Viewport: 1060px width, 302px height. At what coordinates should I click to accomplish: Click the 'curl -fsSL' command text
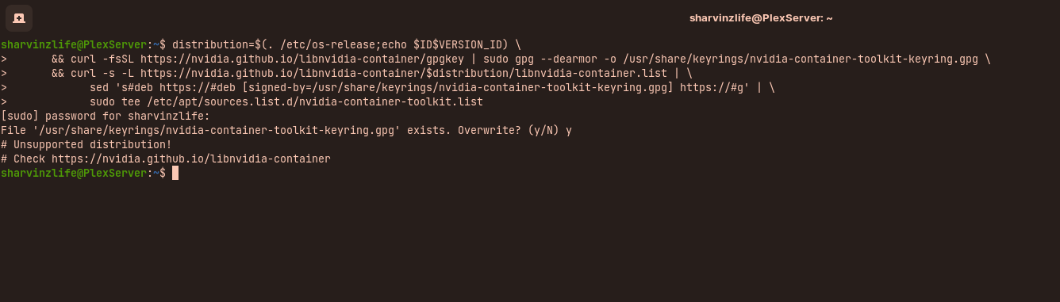[102, 59]
